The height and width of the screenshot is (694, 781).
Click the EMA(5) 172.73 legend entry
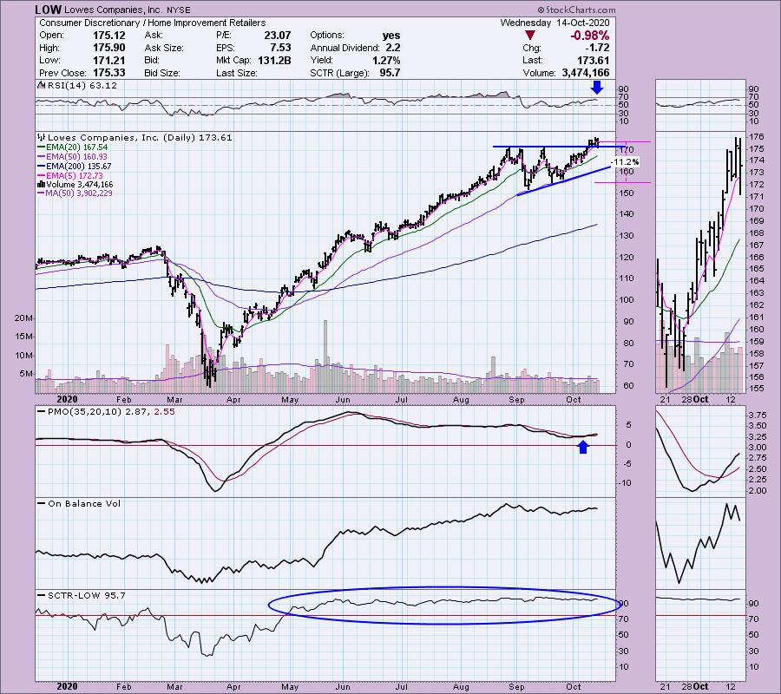(x=75, y=175)
